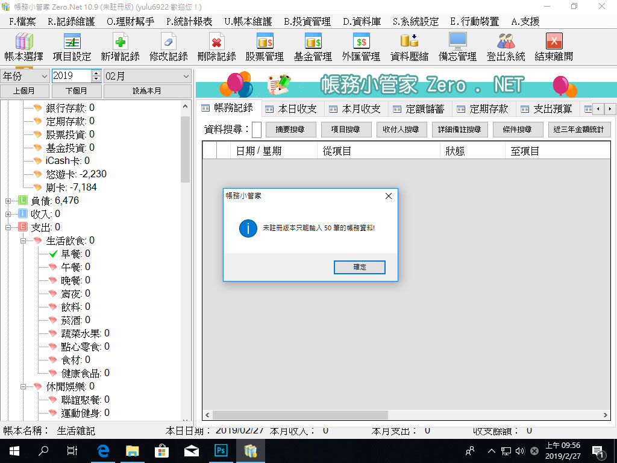This screenshot has height=463, width=617.
Task: Open 基金管理 fund management
Action: (x=313, y=47)
